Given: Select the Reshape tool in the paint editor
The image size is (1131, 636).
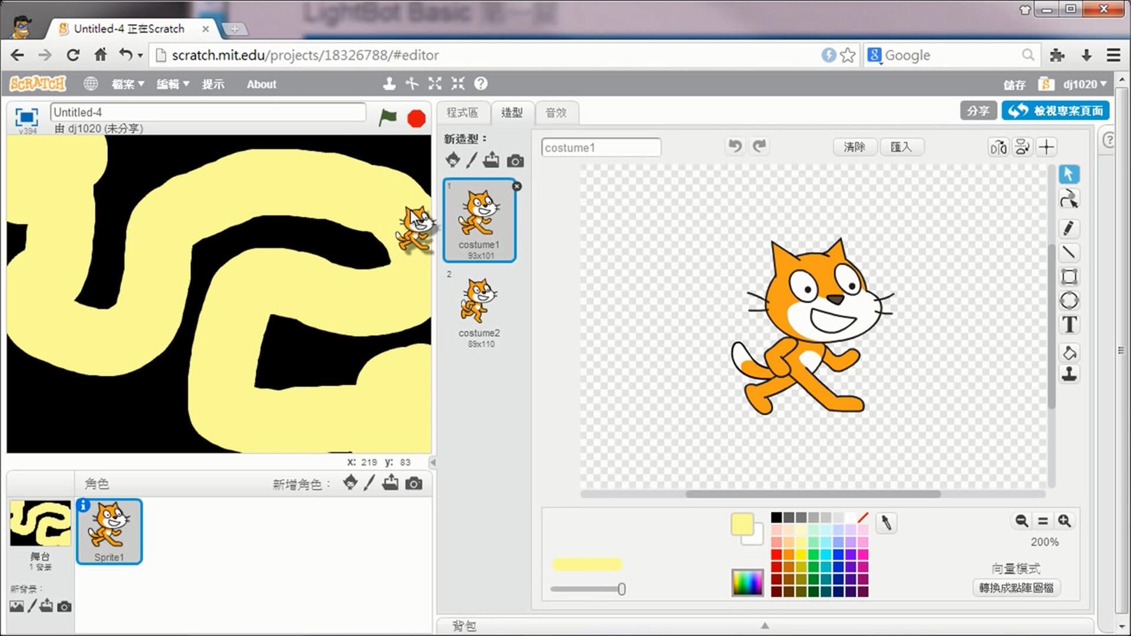Looking at the screenshot, I should 1069,199.
